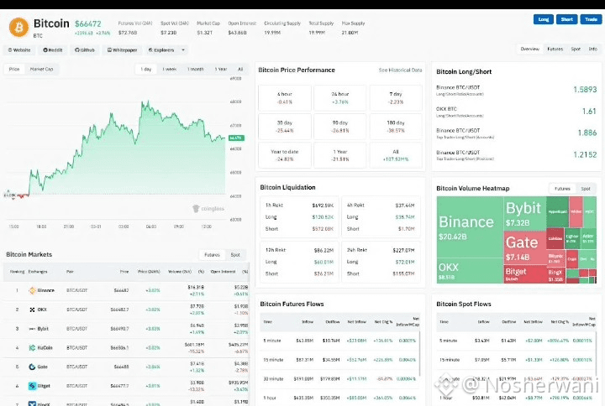Click the 7 day performance card
Viewport: 605px width, 406px height.
pyautogui.click(x=396, y=98)
